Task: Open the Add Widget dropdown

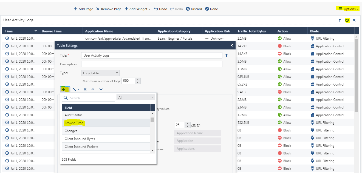Action: pos(138,9)
